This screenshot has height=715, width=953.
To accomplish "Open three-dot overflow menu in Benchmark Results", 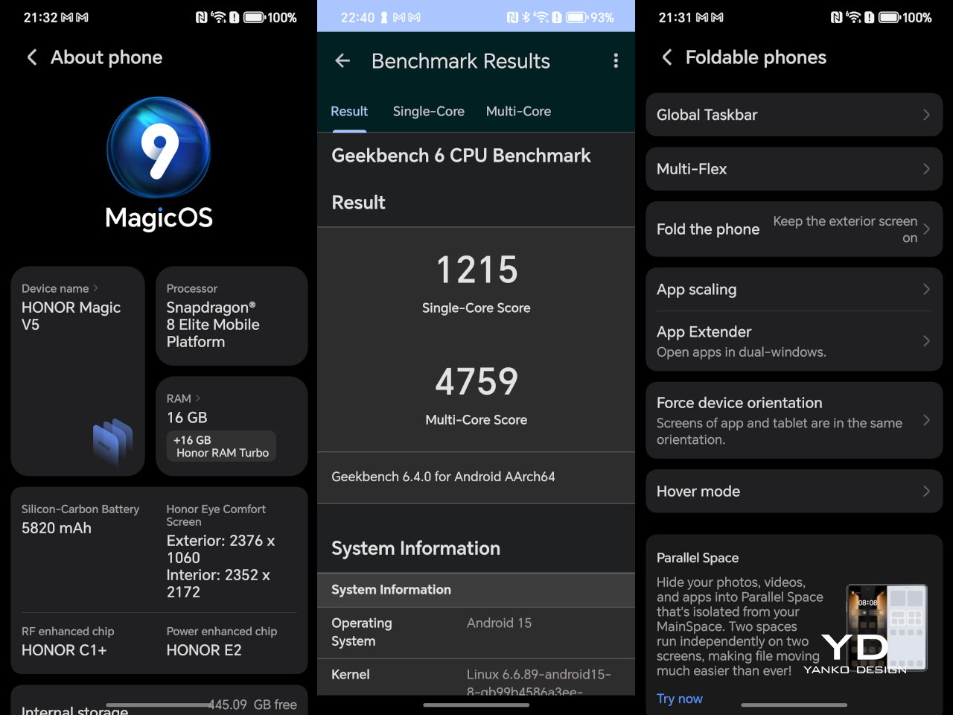I will tap(615, 61).
